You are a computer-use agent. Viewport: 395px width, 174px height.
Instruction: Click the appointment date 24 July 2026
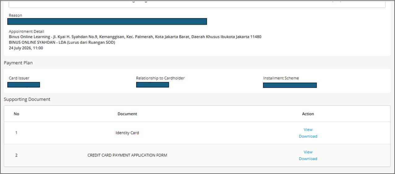coord(21,48)
